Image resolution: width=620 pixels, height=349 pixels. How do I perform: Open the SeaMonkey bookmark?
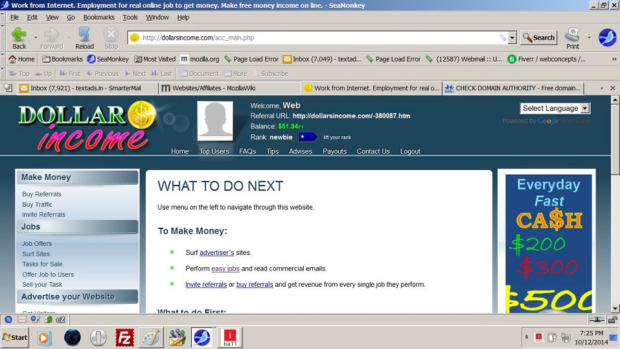[x=108, y=59]
